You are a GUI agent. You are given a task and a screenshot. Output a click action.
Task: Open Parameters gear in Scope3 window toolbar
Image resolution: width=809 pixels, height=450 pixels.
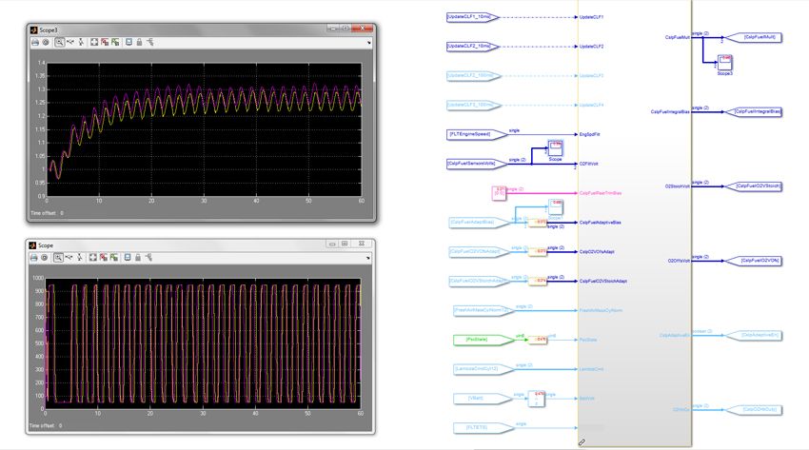(x=46, y=42)
